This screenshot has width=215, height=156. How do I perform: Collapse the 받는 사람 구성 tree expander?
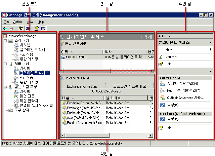click(5, 87)
